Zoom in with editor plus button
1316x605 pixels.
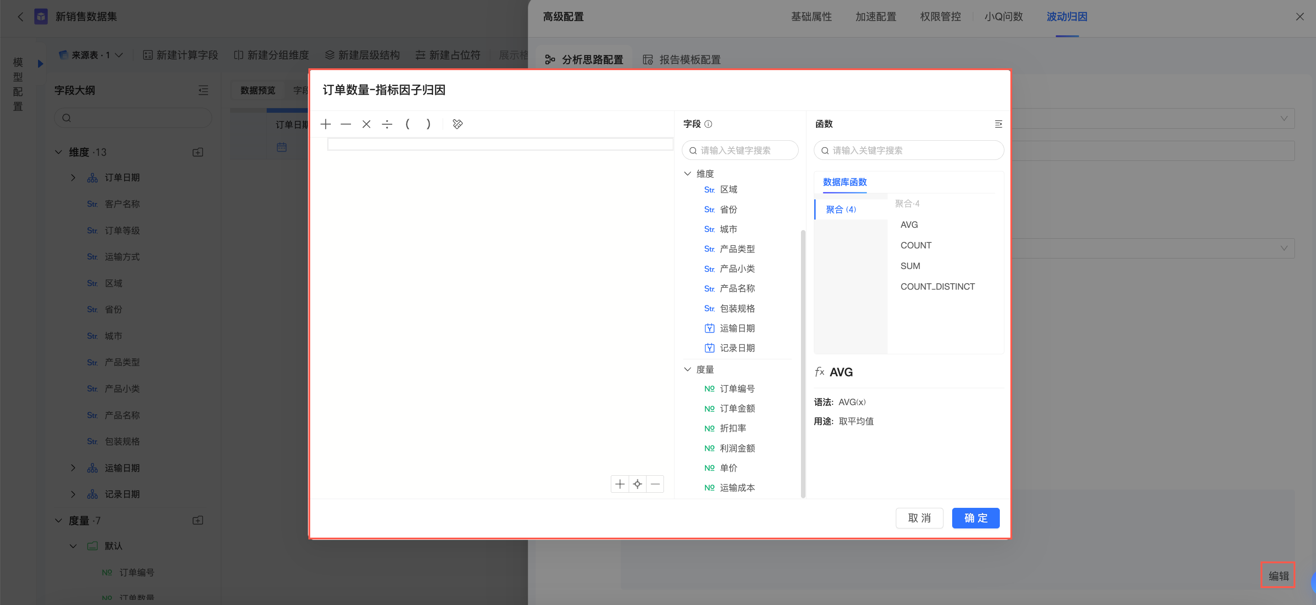(620, 484)
